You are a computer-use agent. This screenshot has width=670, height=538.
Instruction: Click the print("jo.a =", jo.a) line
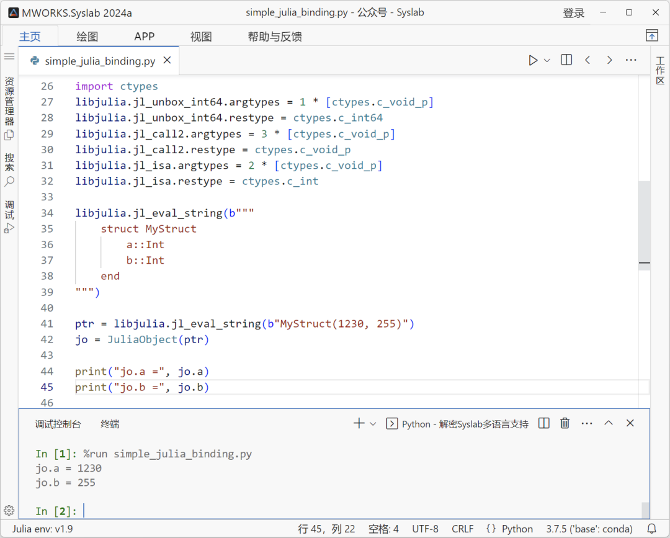pyautogui.click(x=142, y=371)
